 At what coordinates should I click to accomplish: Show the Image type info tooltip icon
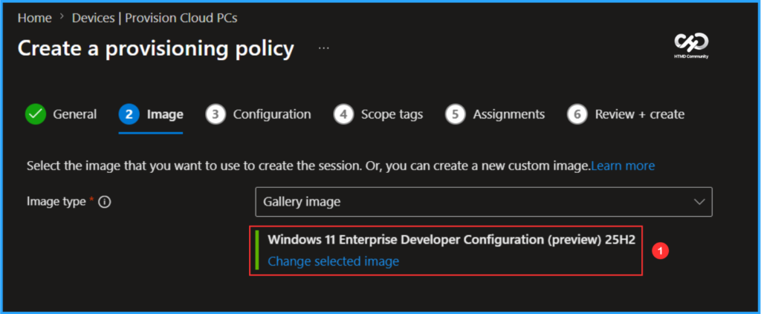(104, 202)
